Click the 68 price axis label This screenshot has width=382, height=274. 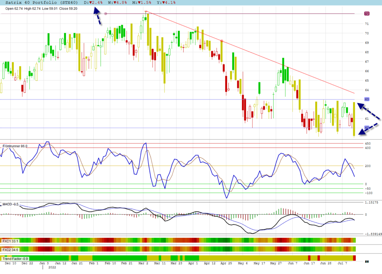click(x=367, y=52)
